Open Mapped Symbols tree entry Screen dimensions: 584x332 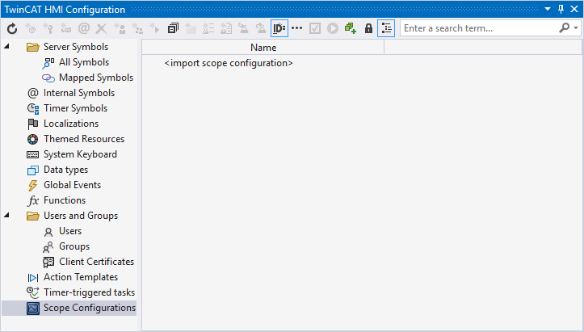click(96, 78)
